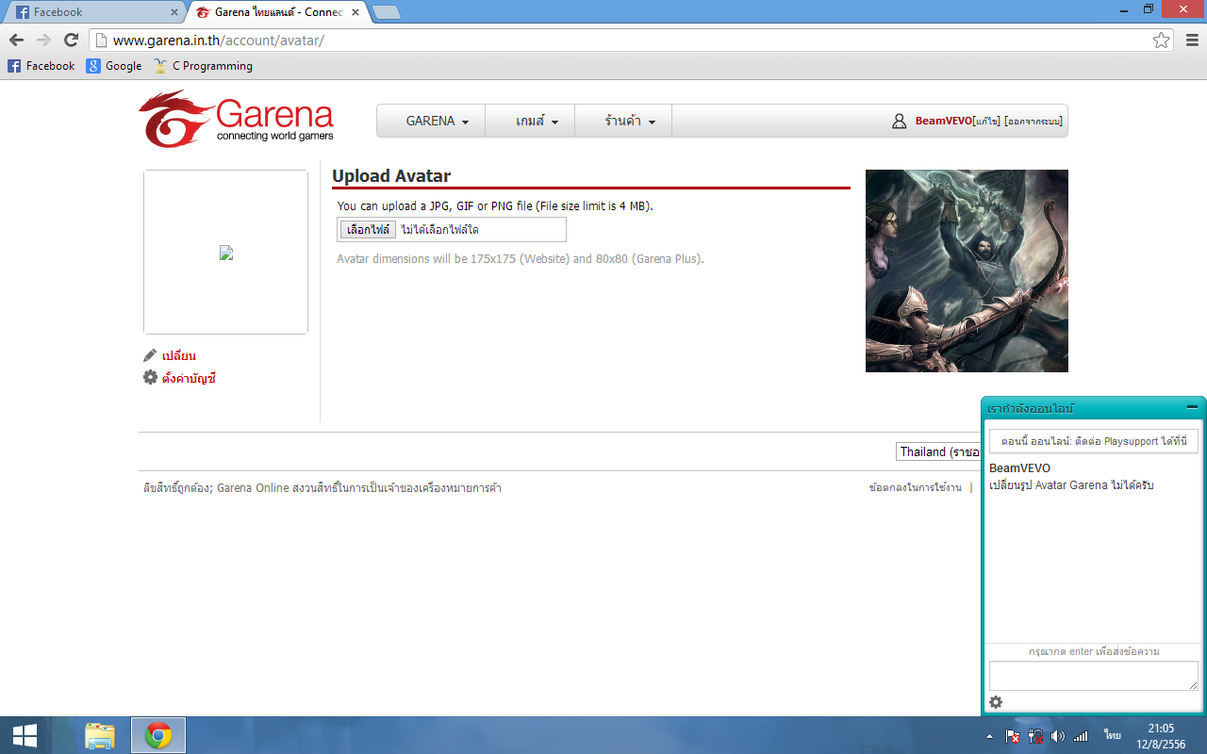Click the user profile icon
This screenshot has height=754, width=1207.
pyautogui.click(x=900, y=122)
